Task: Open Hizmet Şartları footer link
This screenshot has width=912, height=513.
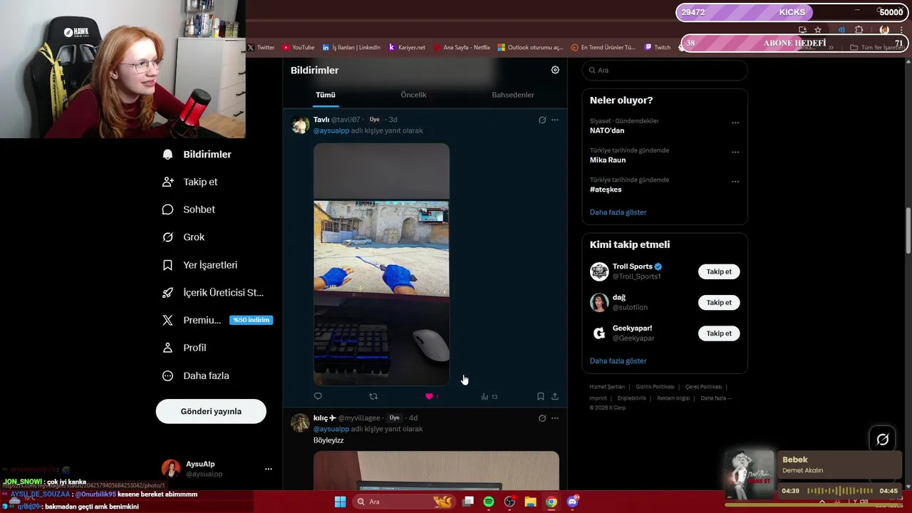Action: click(607, 387)
